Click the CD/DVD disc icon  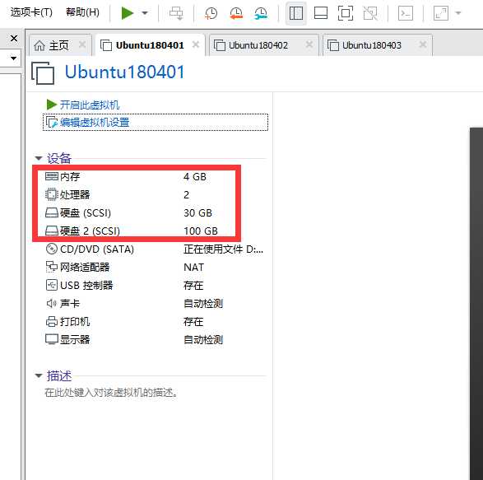[x=52, y=249]
